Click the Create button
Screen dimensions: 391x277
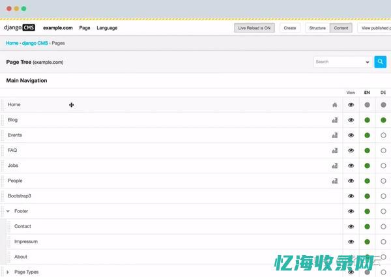point(290,28)
